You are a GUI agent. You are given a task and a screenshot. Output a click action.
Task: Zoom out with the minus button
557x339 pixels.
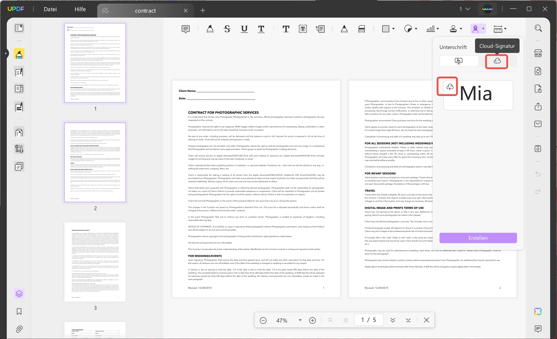pyautogui.click(x=263, y=320)
